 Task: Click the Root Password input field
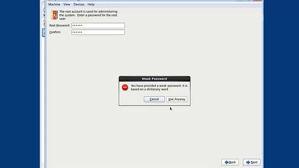(x=98, y=26)
